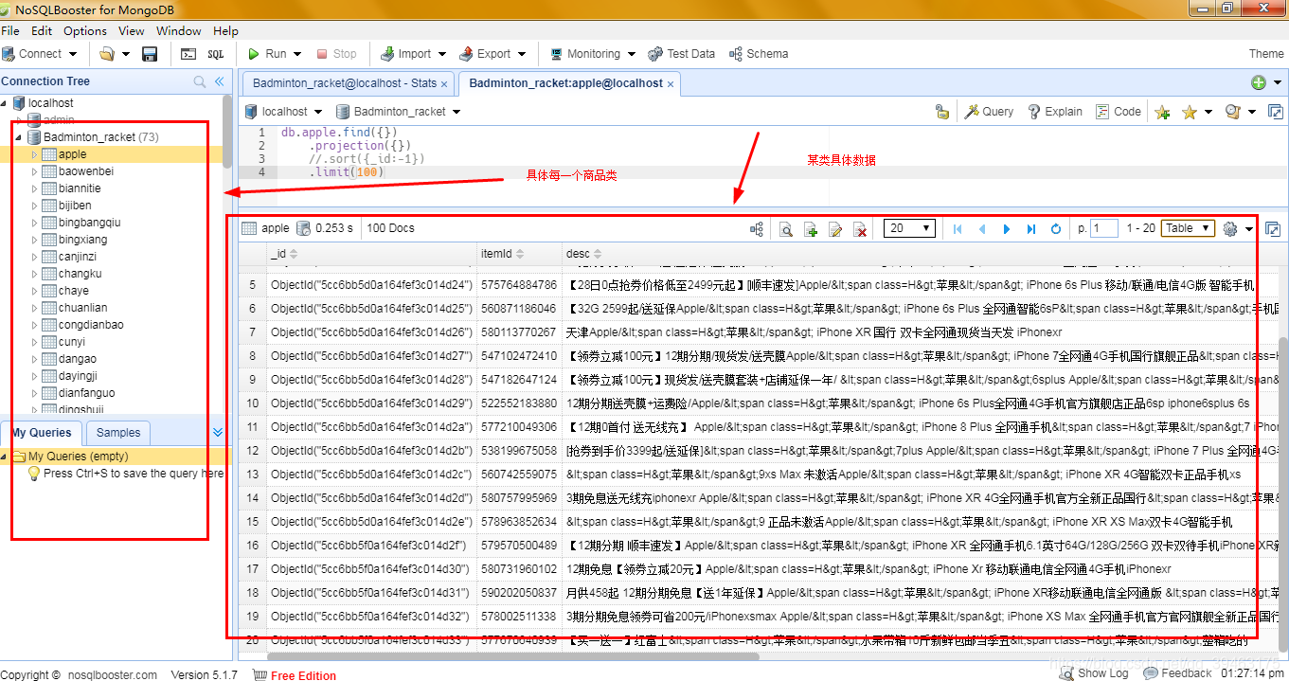
Task: Click the Connect toolbar icon
Action: [9, 54]
